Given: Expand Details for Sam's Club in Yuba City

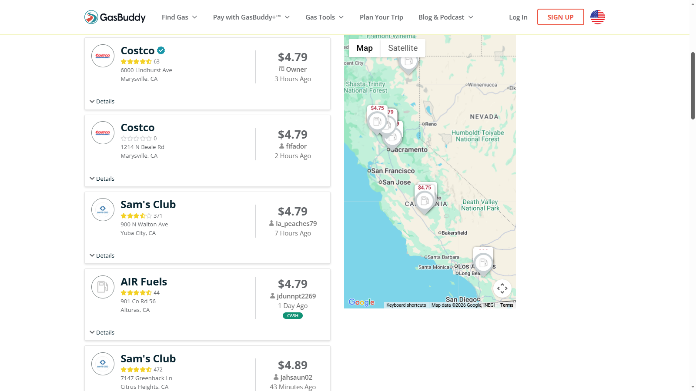Looking at the screenshot, I should [102, 255].
